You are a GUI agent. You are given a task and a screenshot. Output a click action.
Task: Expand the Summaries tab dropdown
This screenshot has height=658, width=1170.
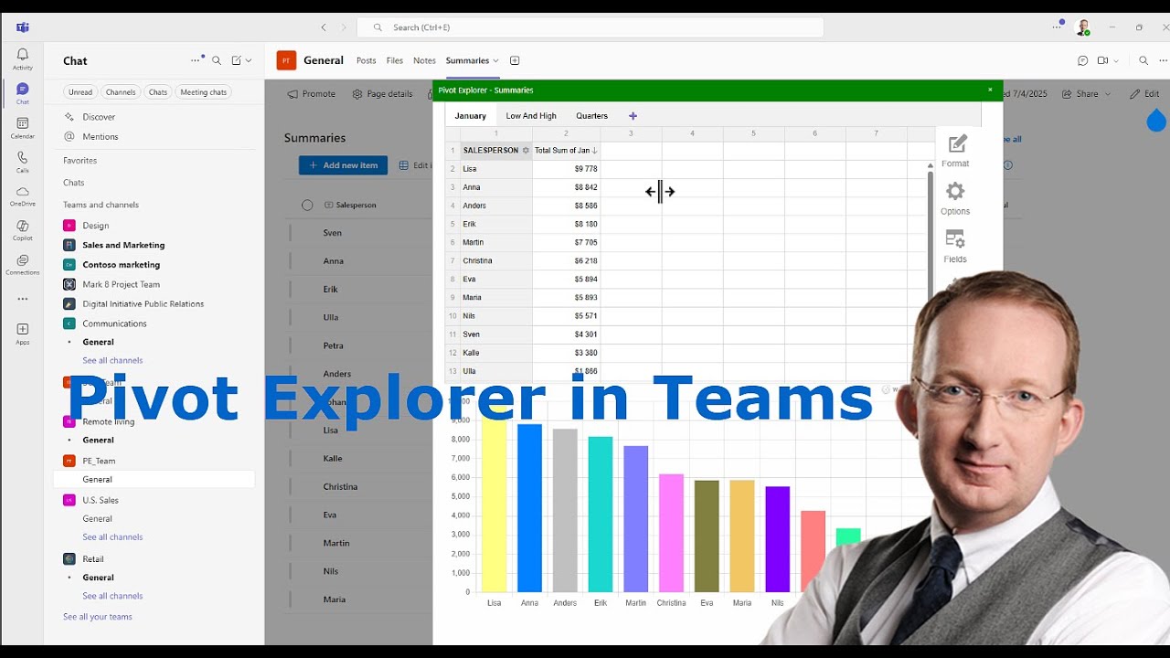[496, 61]
